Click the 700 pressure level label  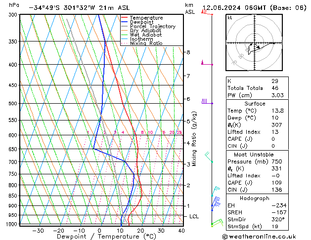[x=14, y=162]
